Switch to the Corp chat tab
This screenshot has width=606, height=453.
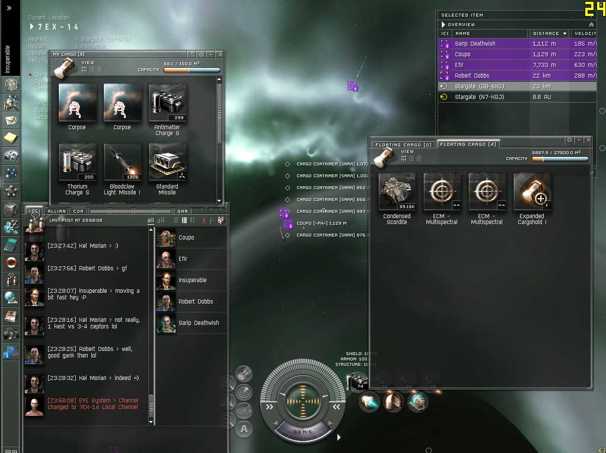click(x=78, y=211)
